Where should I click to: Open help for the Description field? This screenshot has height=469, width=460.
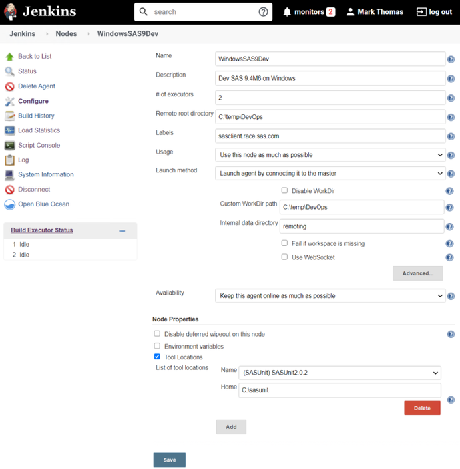(x=451, y=78)
